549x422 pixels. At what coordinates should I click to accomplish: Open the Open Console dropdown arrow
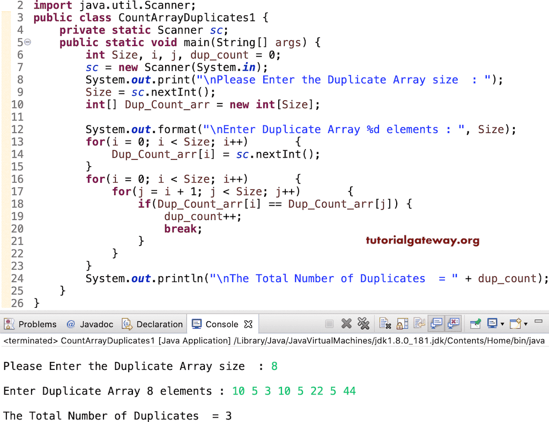(524, 324)
